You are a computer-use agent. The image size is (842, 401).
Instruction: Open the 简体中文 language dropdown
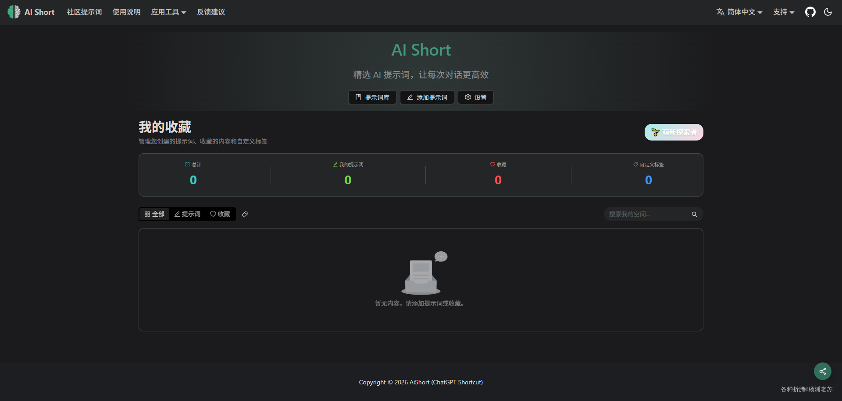739,12
